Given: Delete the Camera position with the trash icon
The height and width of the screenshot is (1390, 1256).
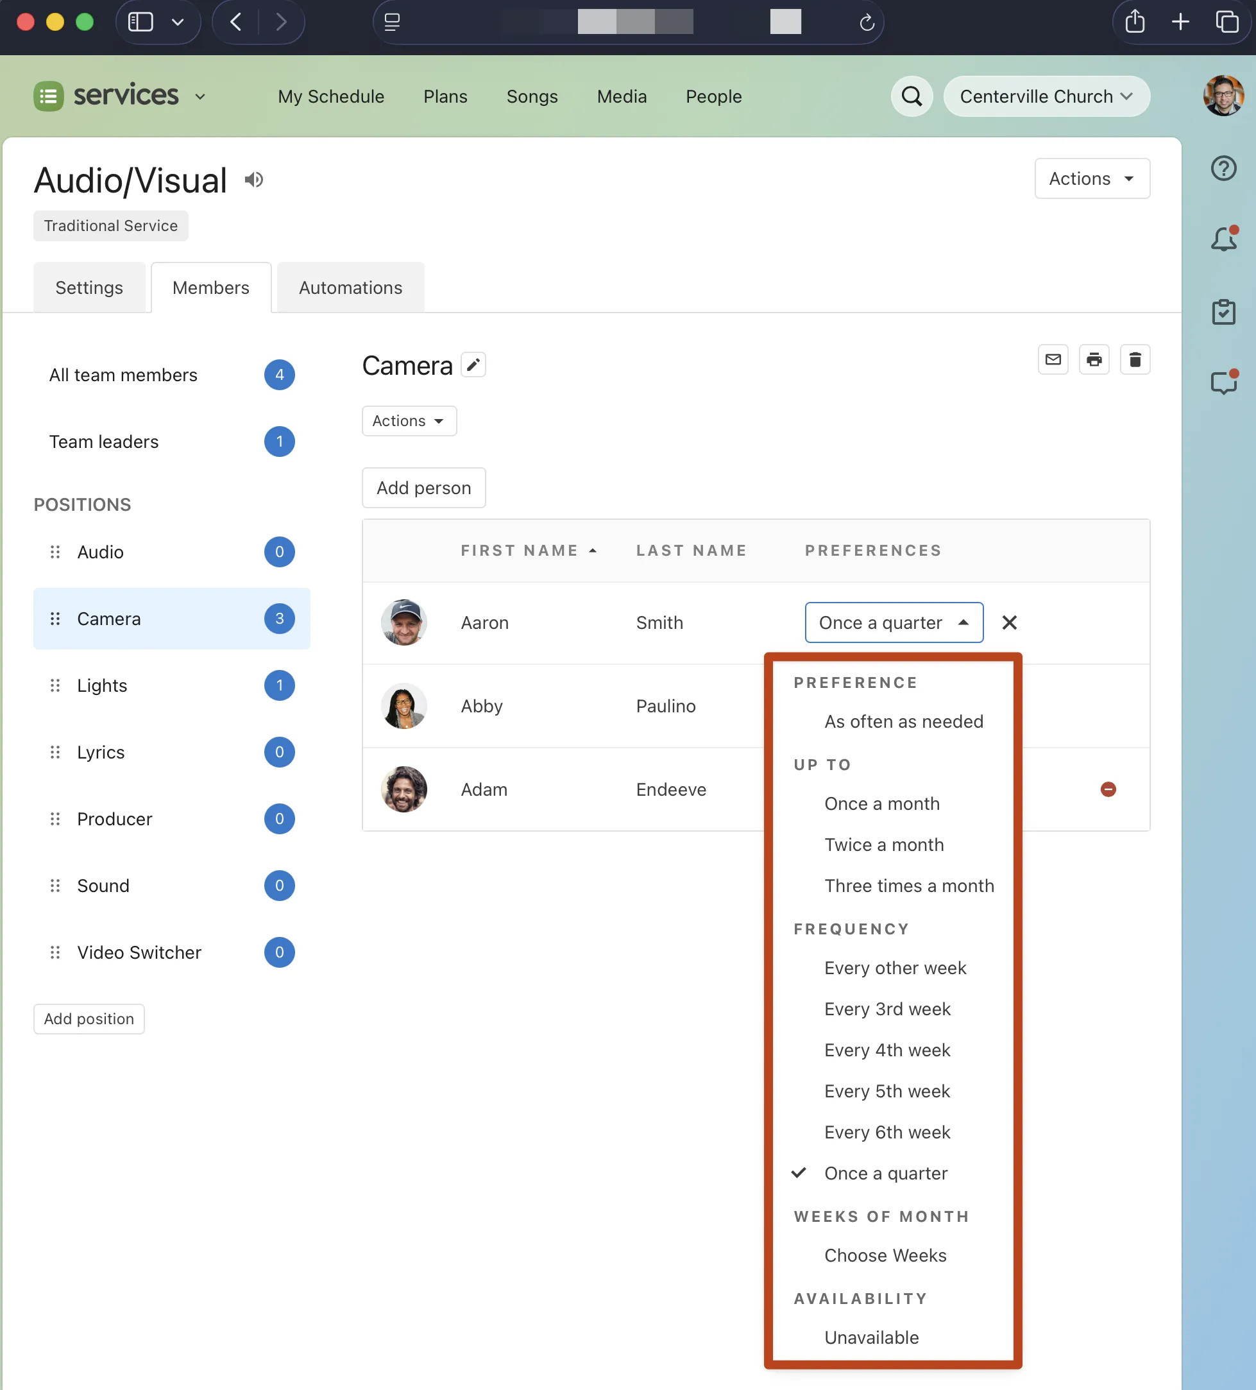Looking at the screenshot, I should pyautogui.click(x=1135, y=359).
